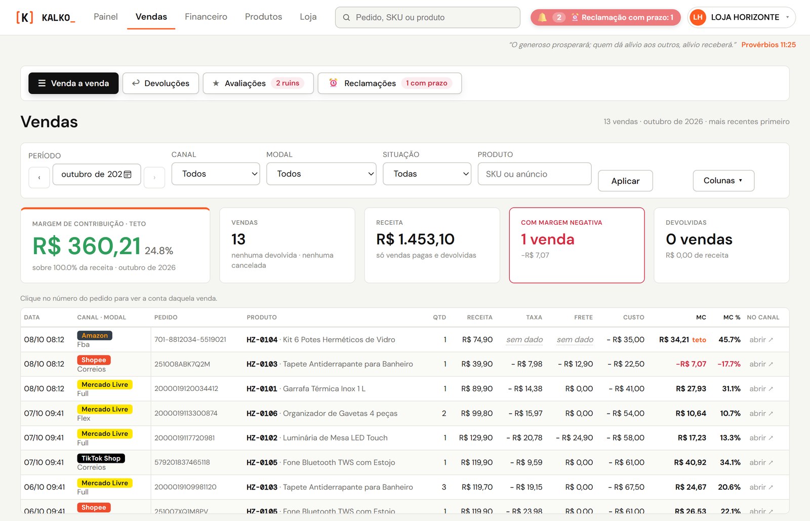Open the Colunas dropdown
The image size is (810, 521).
[x=723, y=181]
